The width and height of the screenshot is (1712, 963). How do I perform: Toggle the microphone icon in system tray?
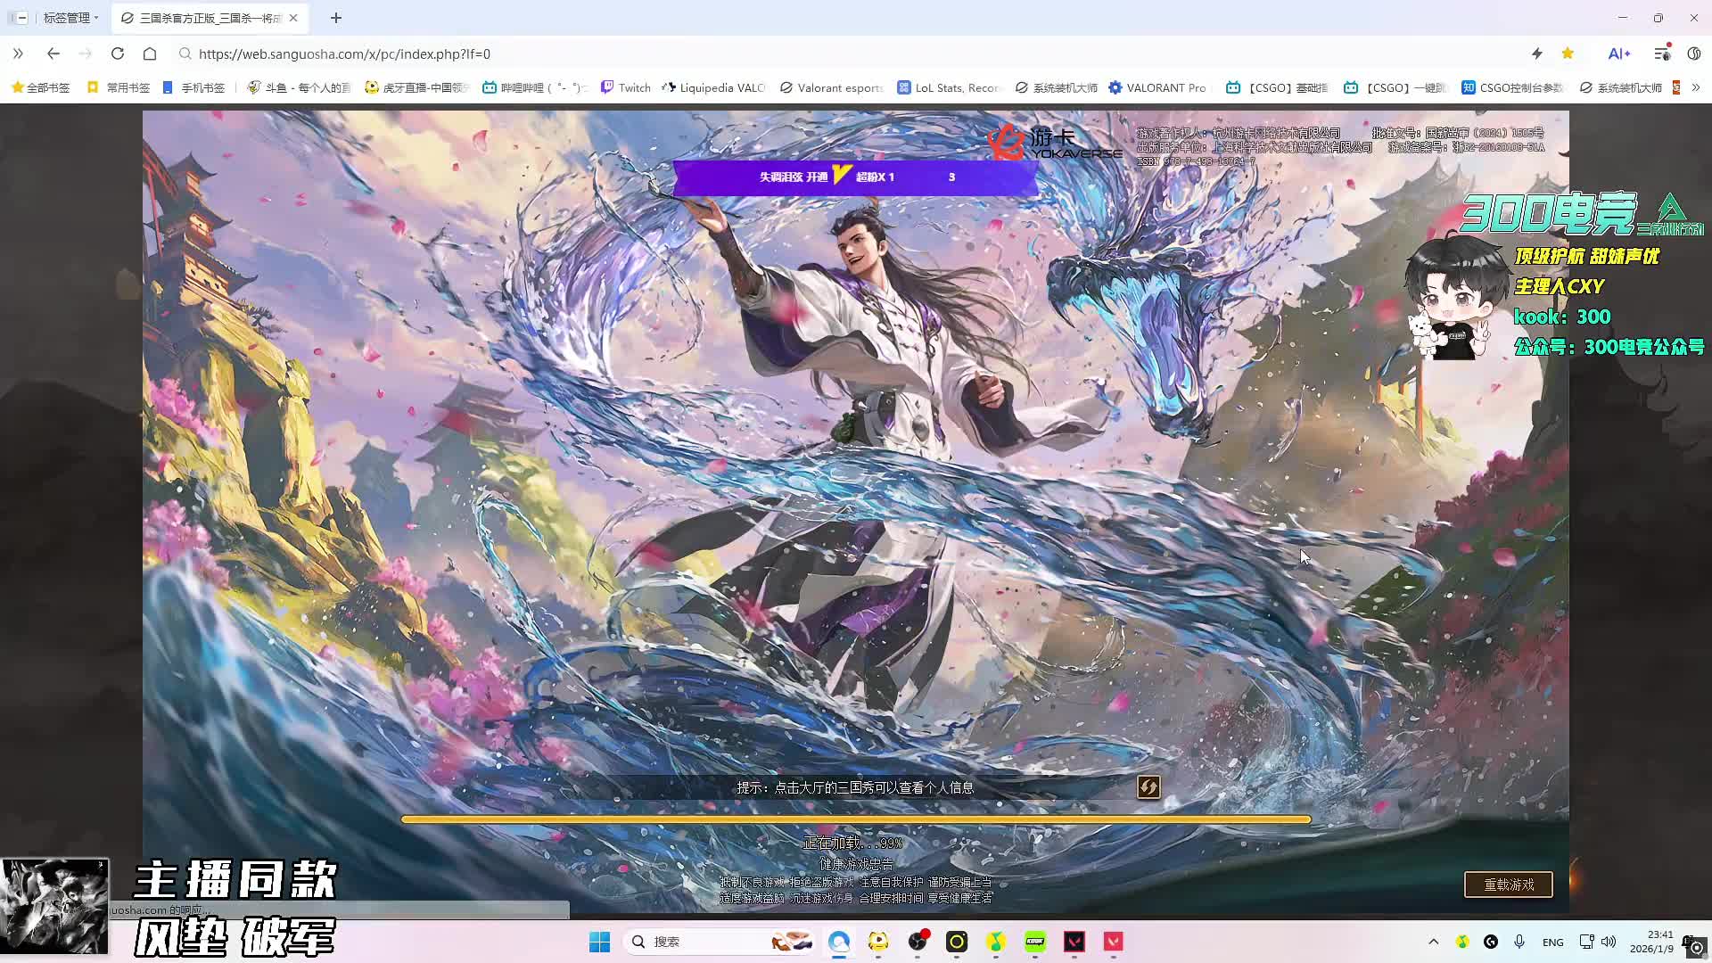pos(1519,942)
